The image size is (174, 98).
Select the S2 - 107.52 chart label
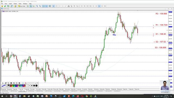tap(161, 42)
